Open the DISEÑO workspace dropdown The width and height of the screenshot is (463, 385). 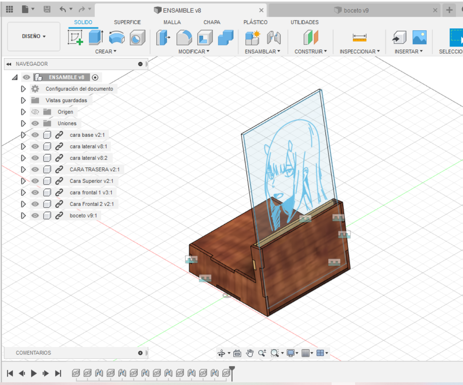[x=34, y=37]
